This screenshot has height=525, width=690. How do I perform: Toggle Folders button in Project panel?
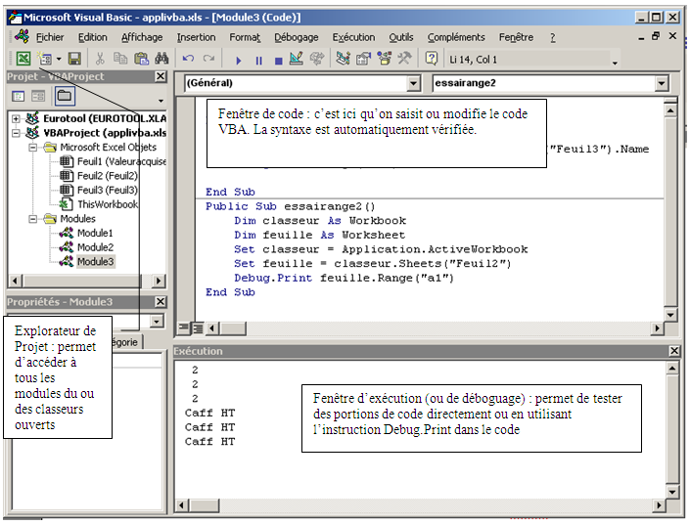pyautogui.click(x=65, y=96)
